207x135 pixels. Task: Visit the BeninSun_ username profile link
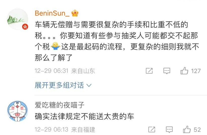(51, 13)
